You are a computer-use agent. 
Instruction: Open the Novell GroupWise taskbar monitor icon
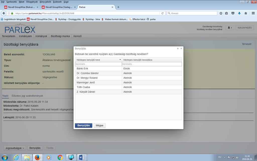(x=71, y=157)
